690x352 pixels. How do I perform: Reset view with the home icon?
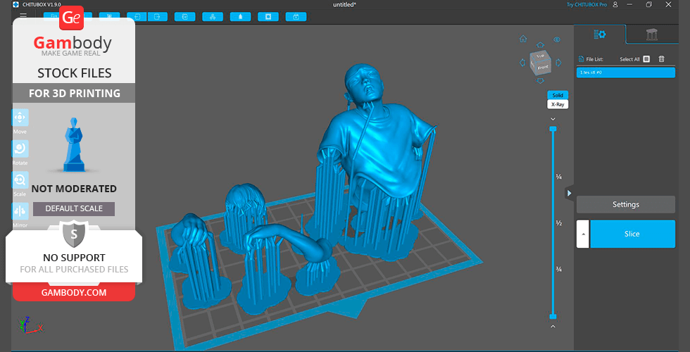coord(523,39)
